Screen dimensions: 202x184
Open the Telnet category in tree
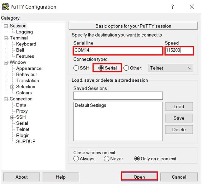(x=23, y=129)
